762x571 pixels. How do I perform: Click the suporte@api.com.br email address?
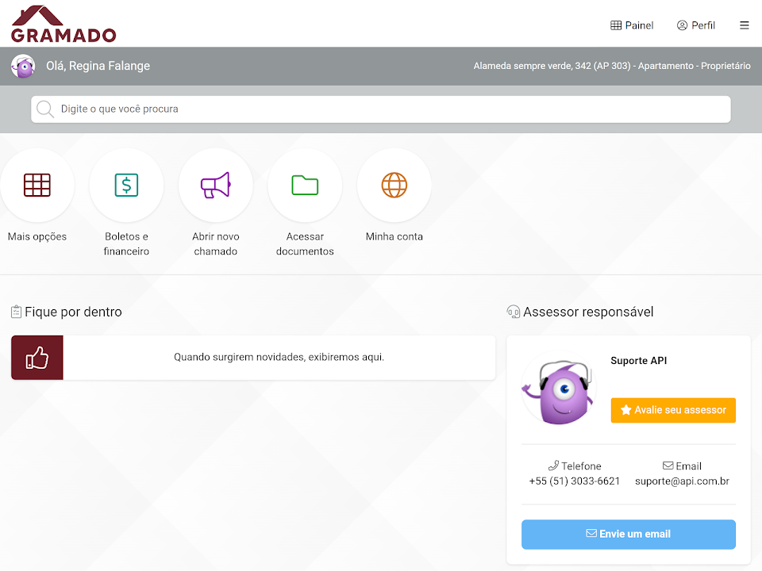click(x=682, y=481)
